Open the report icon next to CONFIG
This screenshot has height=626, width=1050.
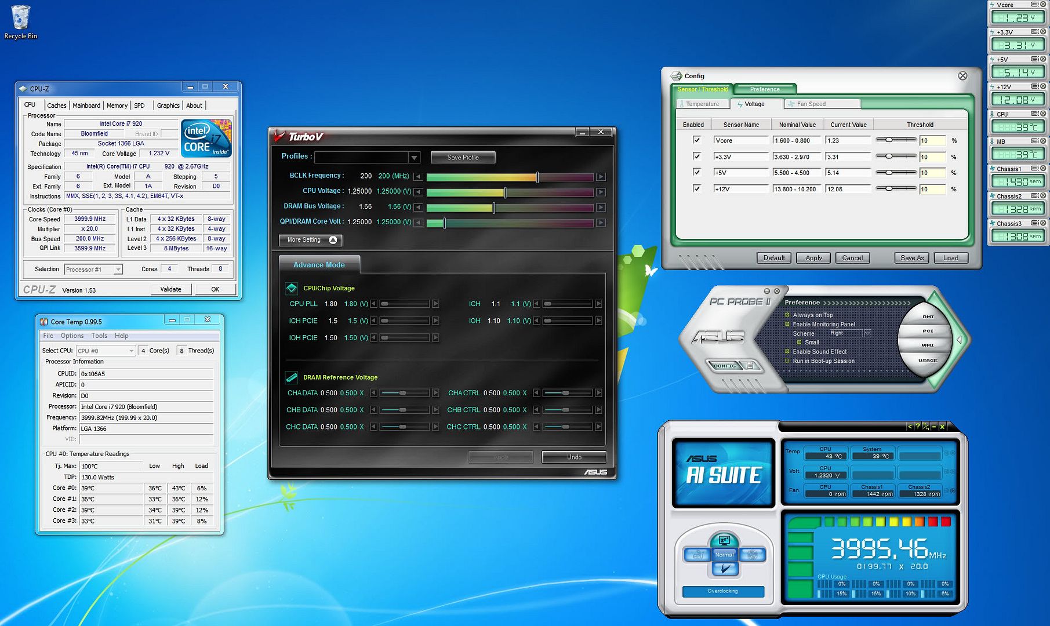click(750, 366)
